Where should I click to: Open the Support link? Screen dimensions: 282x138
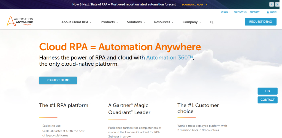point(255,12)
